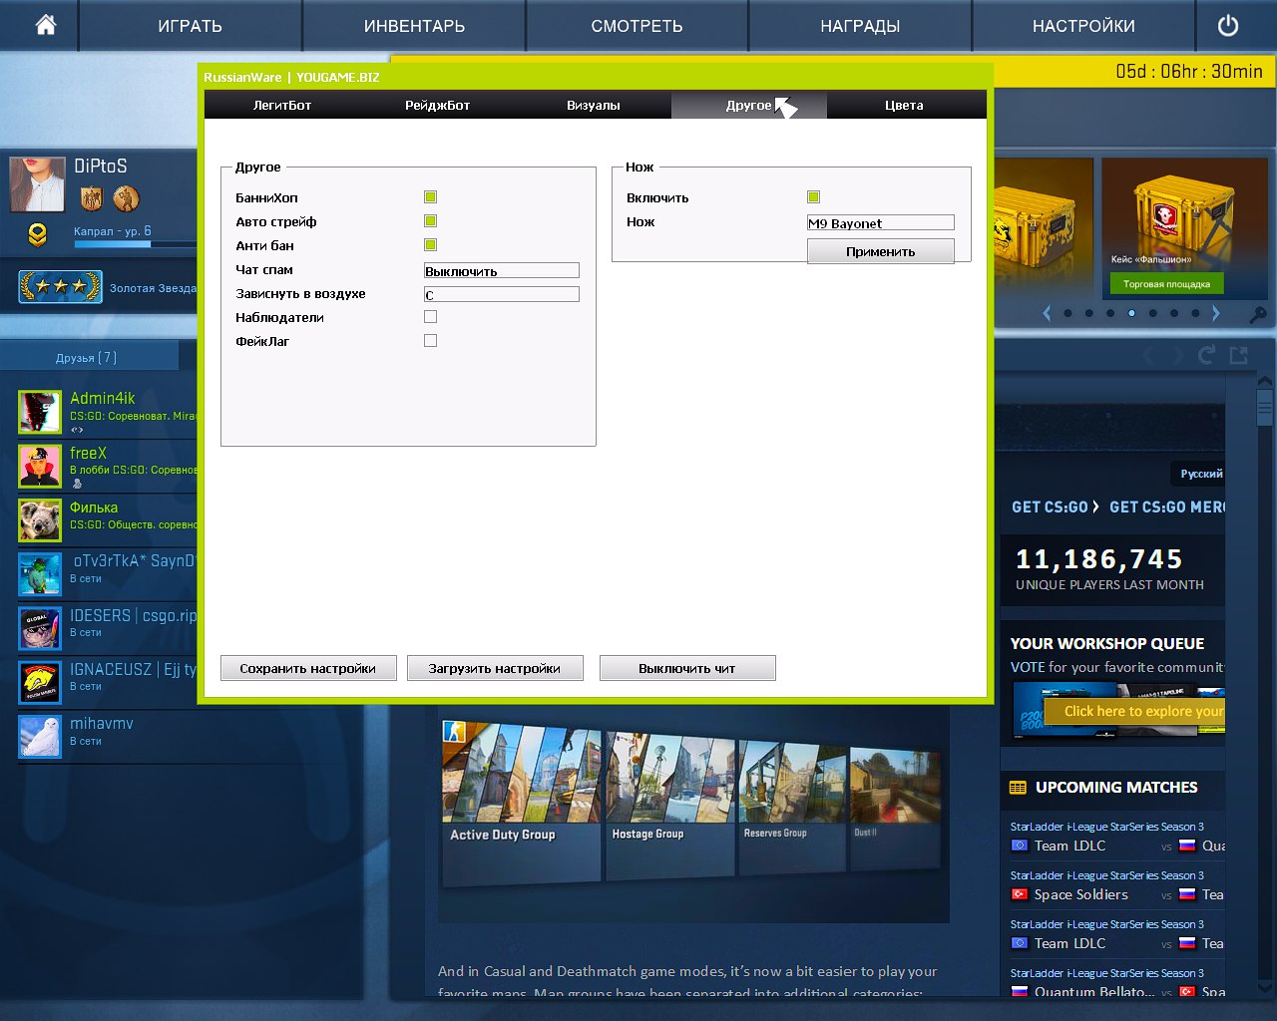1277x1021 pixels.
Task: Open the СМОТРЕТЬ menu
Action: click(637, 26)
